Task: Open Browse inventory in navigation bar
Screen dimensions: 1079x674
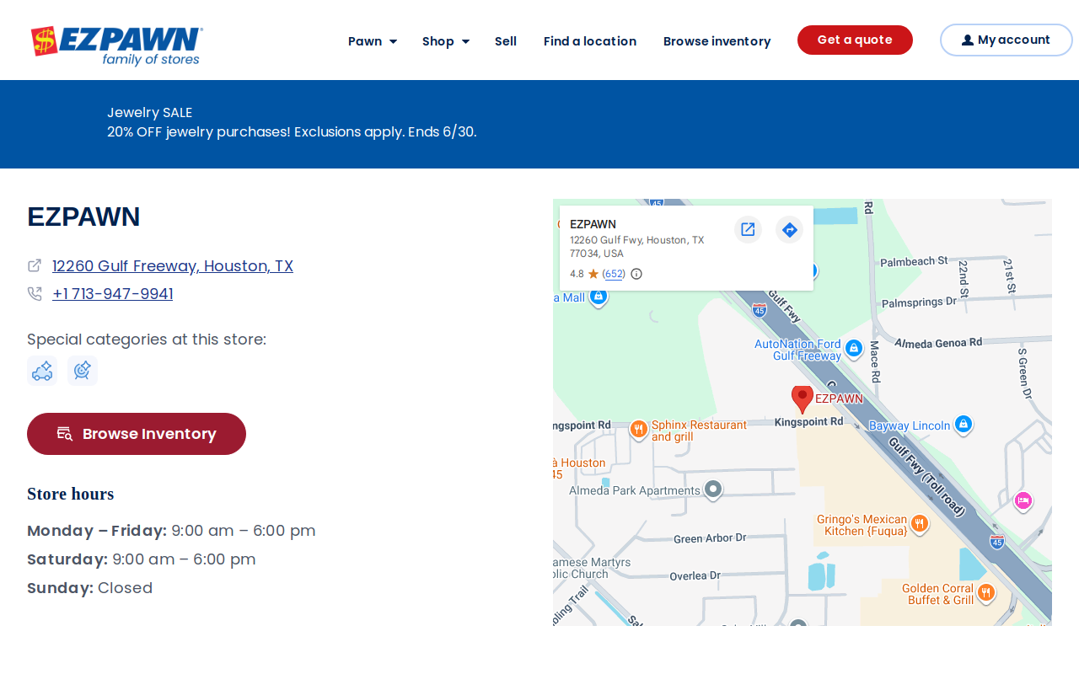Action: click(717, 41)
